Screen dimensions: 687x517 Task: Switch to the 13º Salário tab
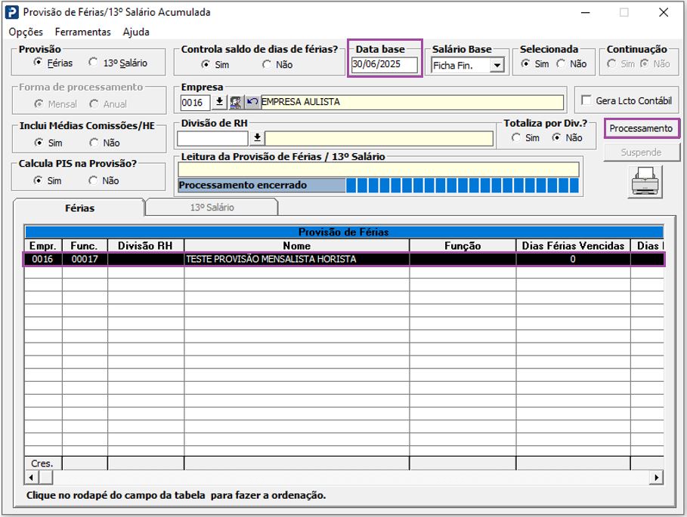point(212,207)
